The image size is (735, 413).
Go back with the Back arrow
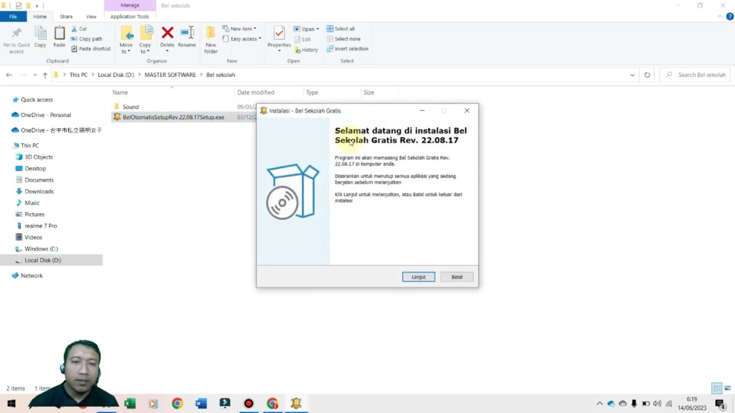point(9,75)
